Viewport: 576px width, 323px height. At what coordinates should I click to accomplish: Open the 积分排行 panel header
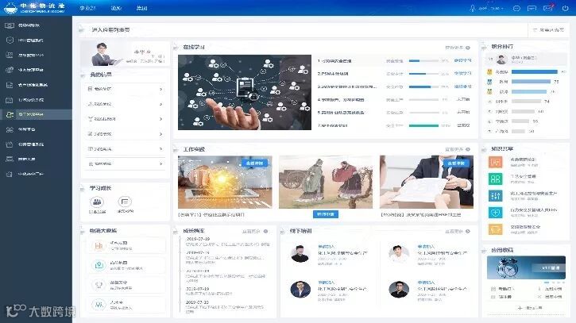tap(502, 47)
